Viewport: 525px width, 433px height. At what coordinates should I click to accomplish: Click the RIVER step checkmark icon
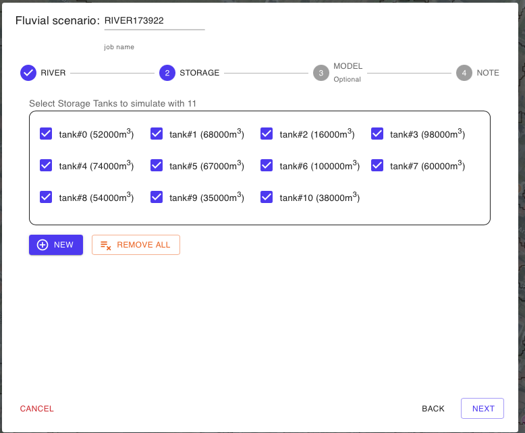(x=28, y=73)
